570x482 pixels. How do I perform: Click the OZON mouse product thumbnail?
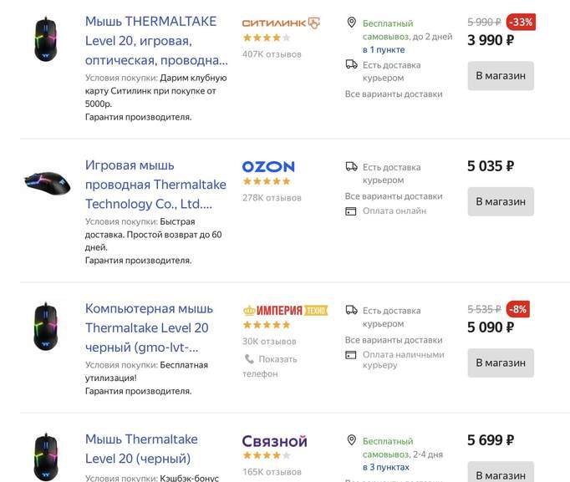click(x=46, y=182)
